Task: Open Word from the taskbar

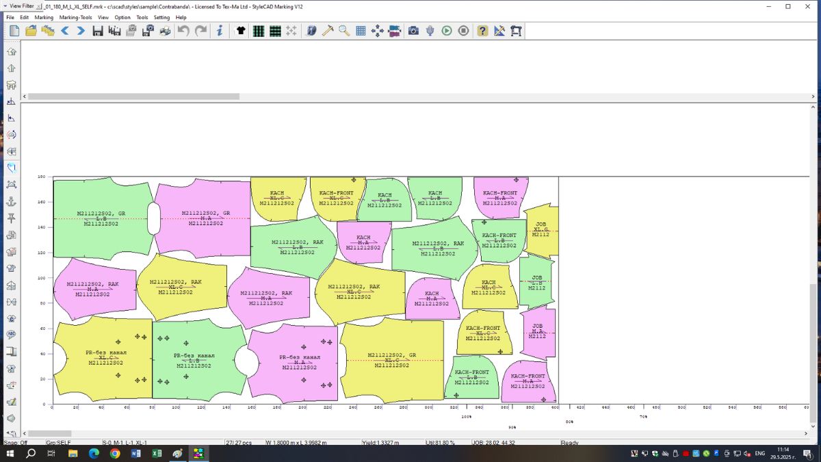Action: pyautogui.click(x=135, y=453)
